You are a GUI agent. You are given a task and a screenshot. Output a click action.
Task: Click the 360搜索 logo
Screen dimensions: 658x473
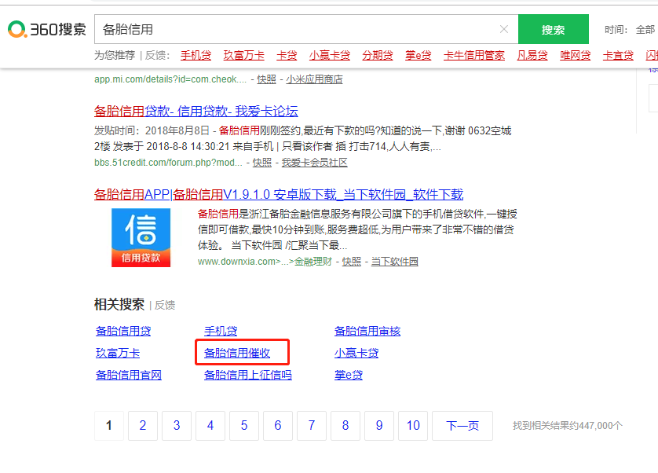[x=46, y=29]
